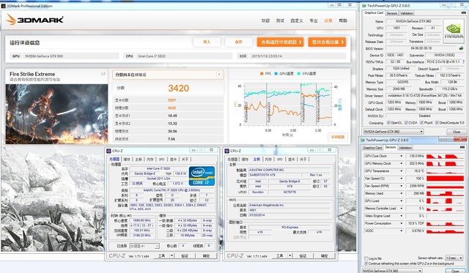Open the 欢迎 tab in 3DMark
Image resolution: width=469 pixels, height=273 pixels.
coord(265,20)
